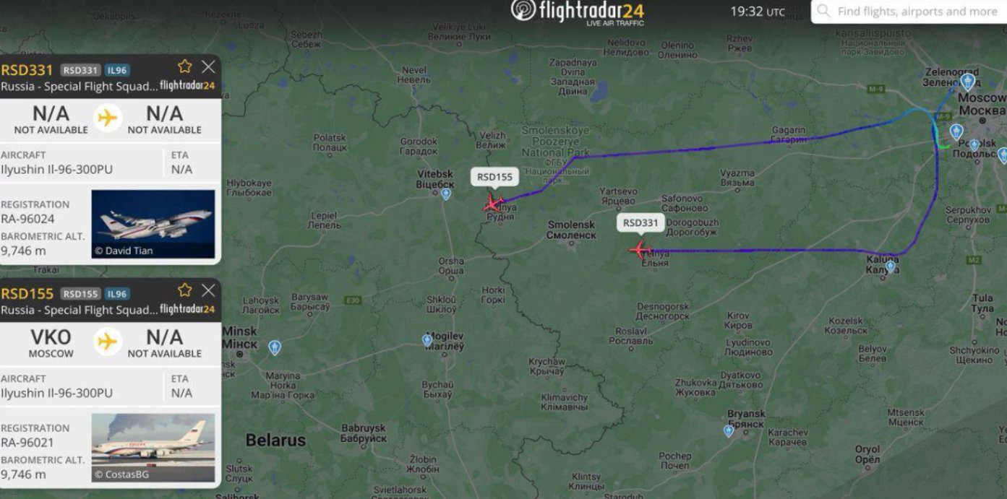Click the IL96 aircraft type badge for RSD331

pyautogui.click(x=117, y=70)
